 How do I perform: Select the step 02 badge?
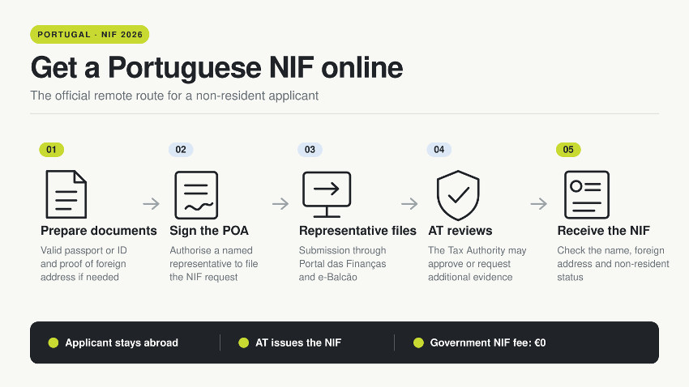[181, 150]
